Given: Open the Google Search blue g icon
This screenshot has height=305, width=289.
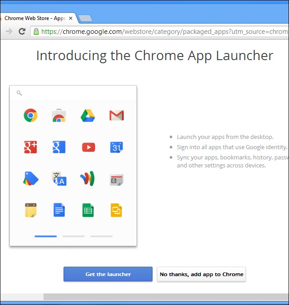Looking at the screenshot, I should [59, 147].
